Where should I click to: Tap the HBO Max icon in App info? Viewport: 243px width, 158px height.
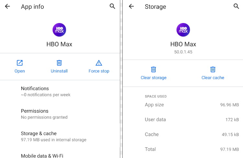[x=59, y=30]
